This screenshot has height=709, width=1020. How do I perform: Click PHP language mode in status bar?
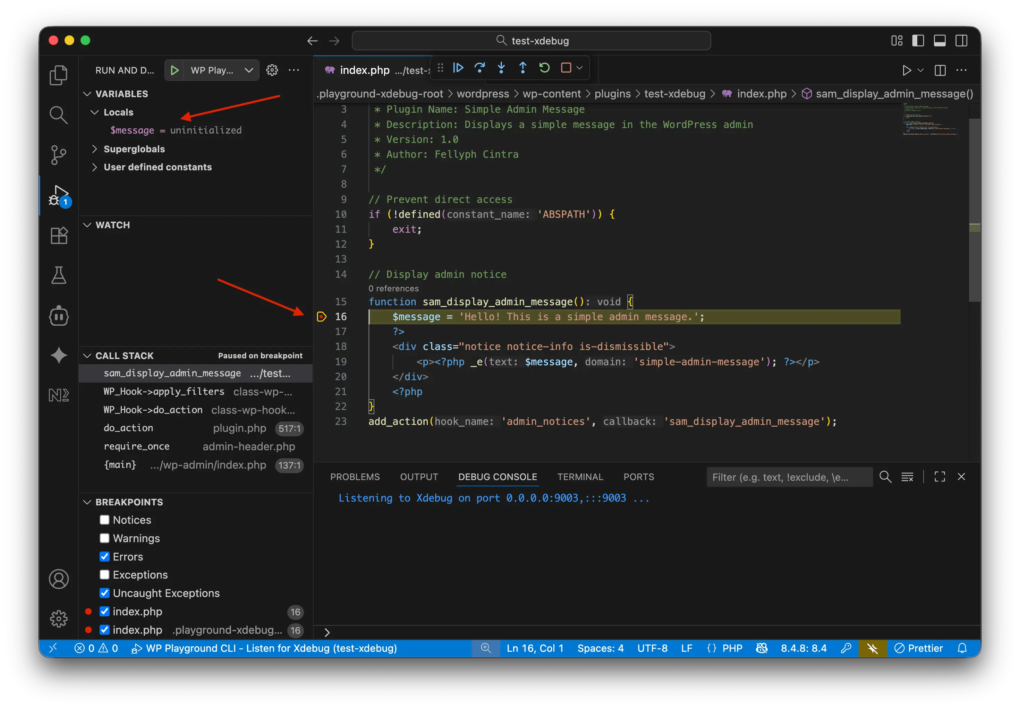point(732,648)
